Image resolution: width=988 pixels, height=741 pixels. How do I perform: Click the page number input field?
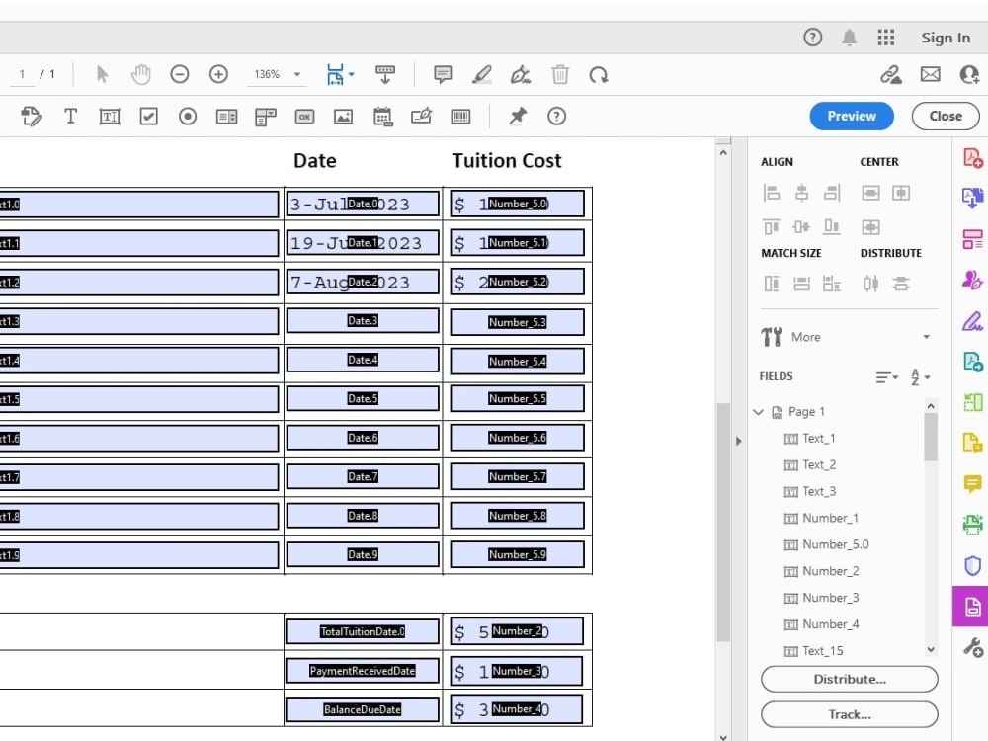pos(22,74)
